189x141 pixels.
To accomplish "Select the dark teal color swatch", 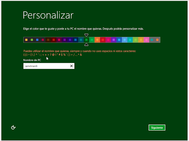I will tap(81, 40).
